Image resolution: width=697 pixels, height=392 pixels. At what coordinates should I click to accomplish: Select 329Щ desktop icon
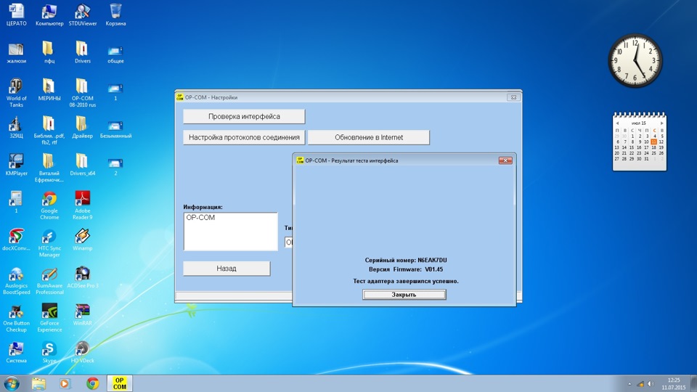click(x=16, y=128)
